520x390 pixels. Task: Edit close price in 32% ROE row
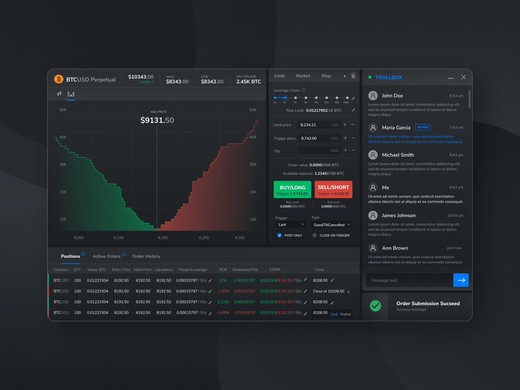pos(332,280)
